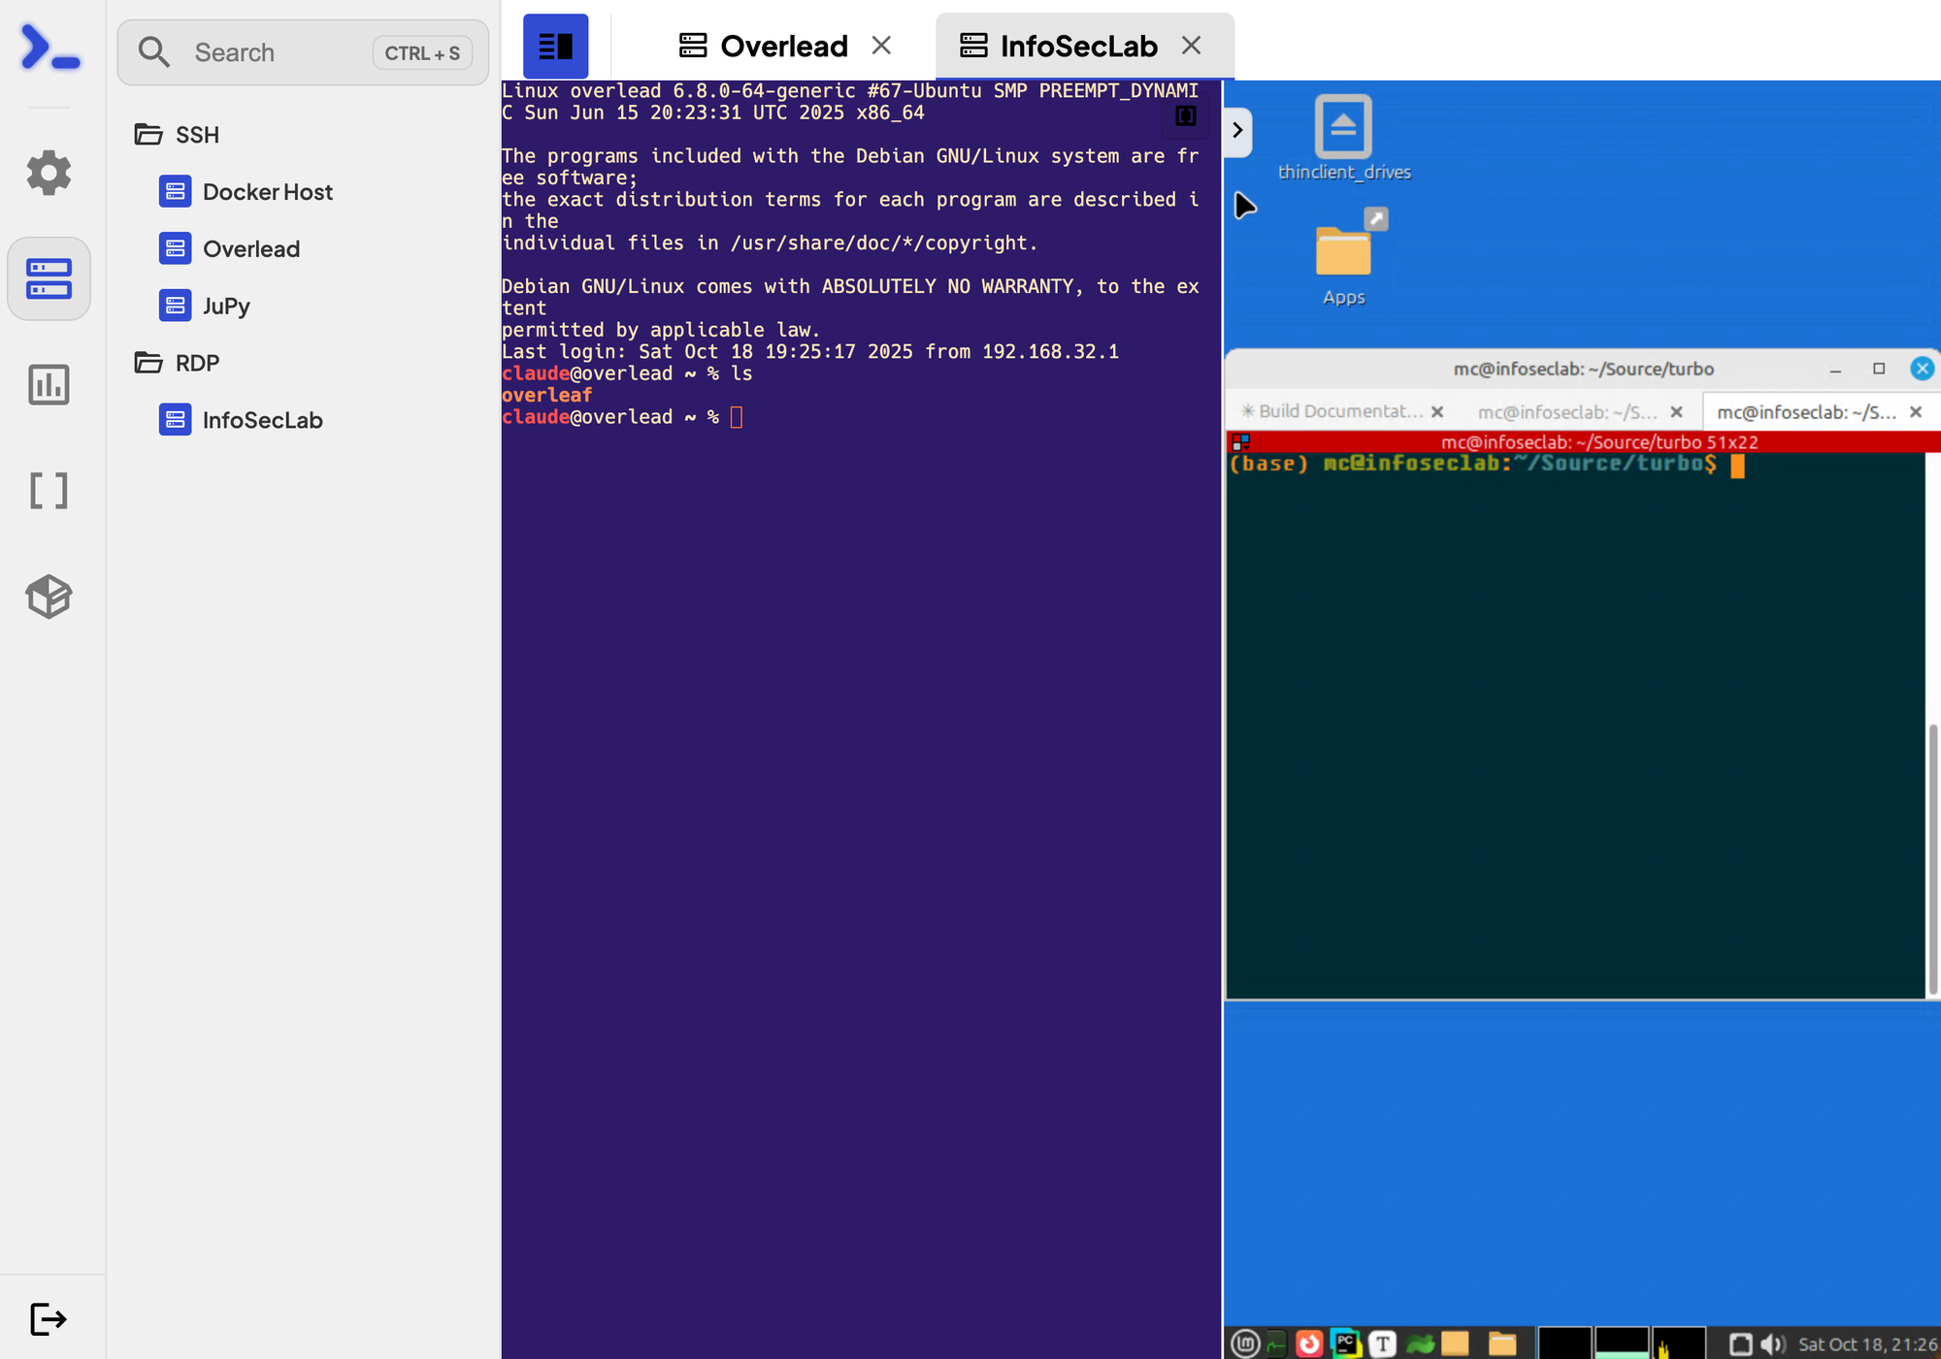Open the statistics chart panel in sidebar

[49, 384]
